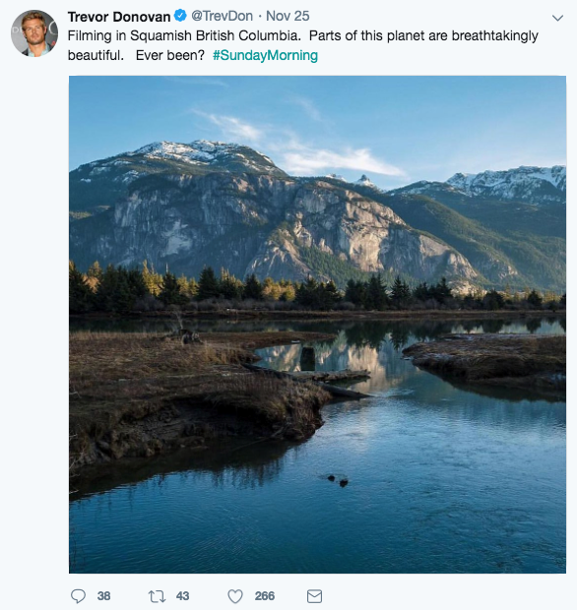Like the tweet with the heart icon
Viewport: 577px width, 610px height.
click(235, 596)
